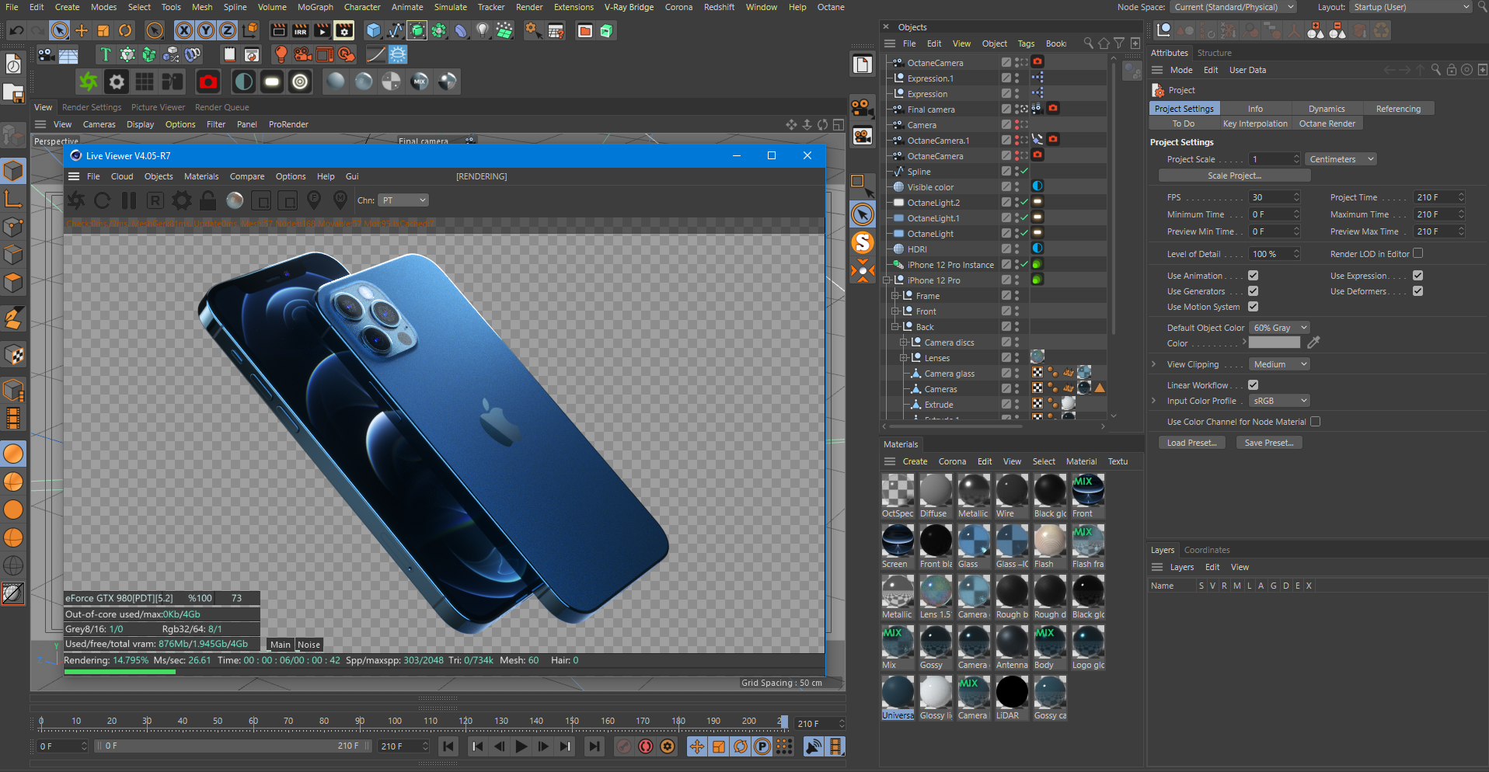The width and height of the screenshot is (1489, 772).
Task: Click the clay mode sphere in Live Viewer
Action: pos(235,200)
